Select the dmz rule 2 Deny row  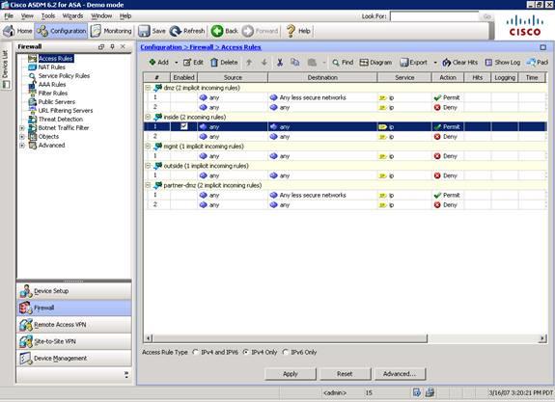click(x=346, y=107)
